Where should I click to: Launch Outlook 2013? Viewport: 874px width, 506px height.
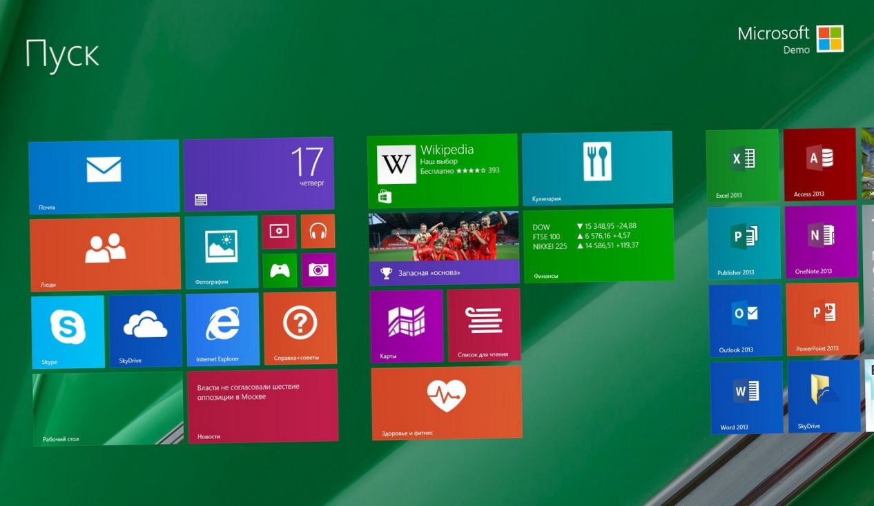pyautogui.click(x=745, y=321)
